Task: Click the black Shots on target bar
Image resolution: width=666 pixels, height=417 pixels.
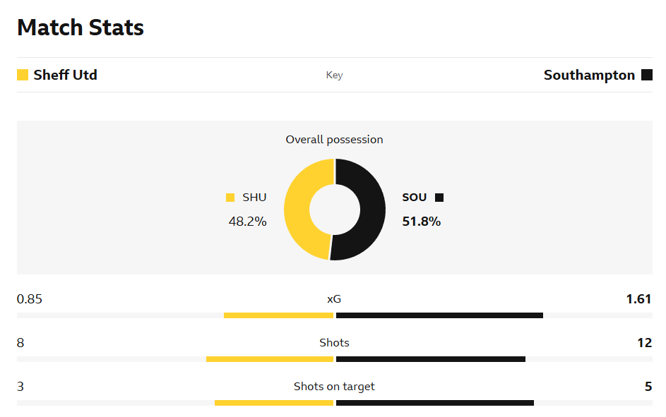Action: click(x=435, y=403)
